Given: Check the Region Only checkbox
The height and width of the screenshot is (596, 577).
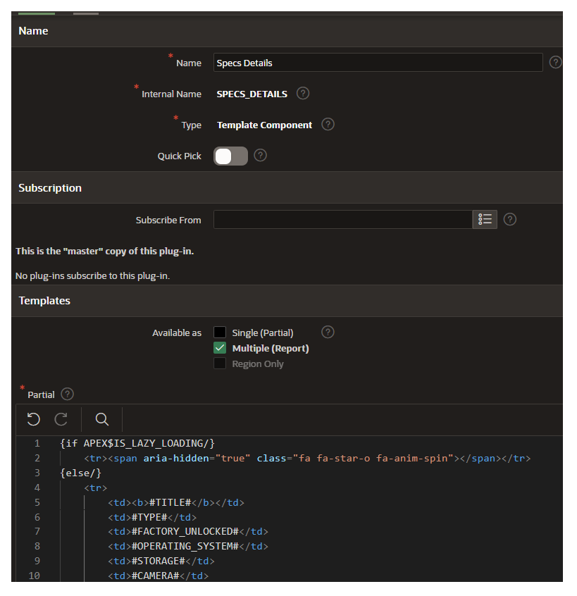Looking at the screenshot, I should pyautogui.click(x=220, y=364).
